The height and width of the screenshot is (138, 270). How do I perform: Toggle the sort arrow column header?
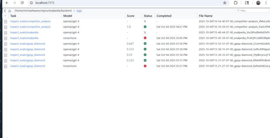(x=5, y=16)
